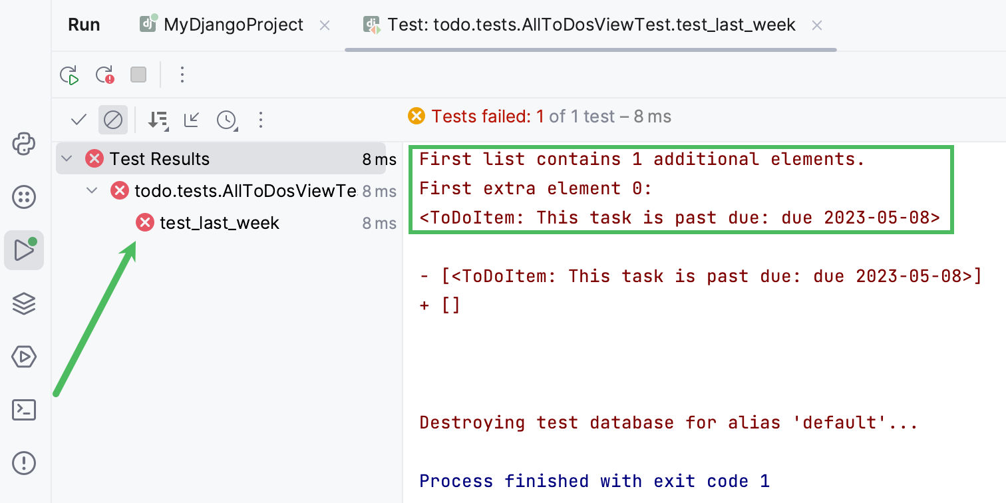Viewport: 1006px width, 503px height.
Task: Click the Stop process icon
Action: (138, 75)
